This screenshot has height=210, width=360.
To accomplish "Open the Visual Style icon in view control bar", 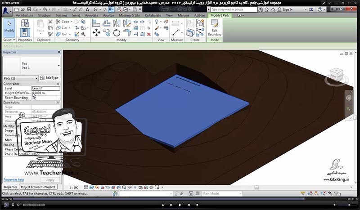I will coord(91,187).
